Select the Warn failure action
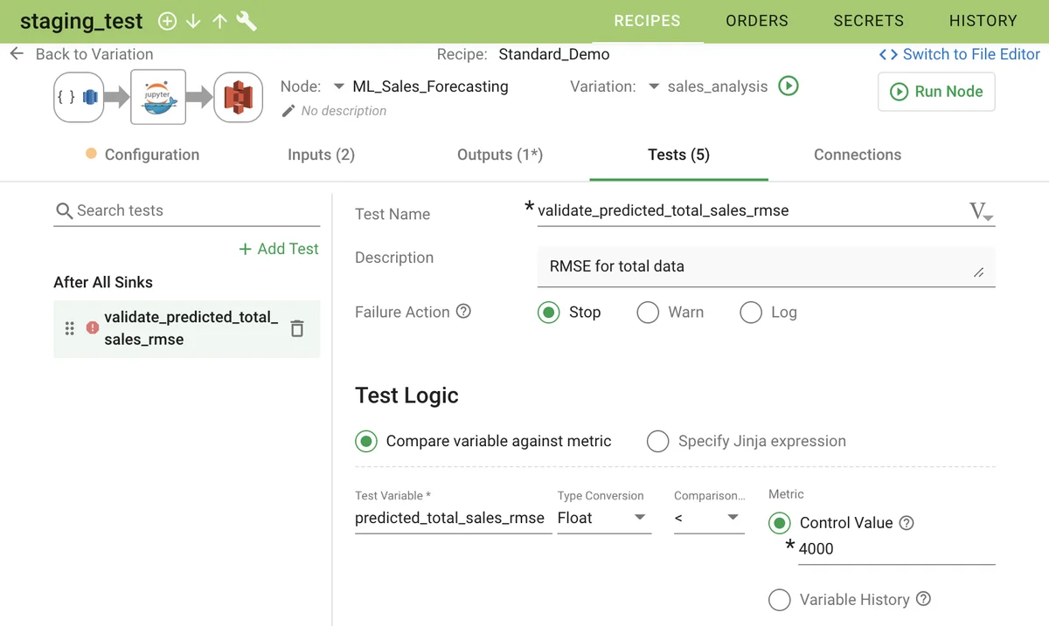This screenshot has width=1049, height=626. (x=648, y=312)
